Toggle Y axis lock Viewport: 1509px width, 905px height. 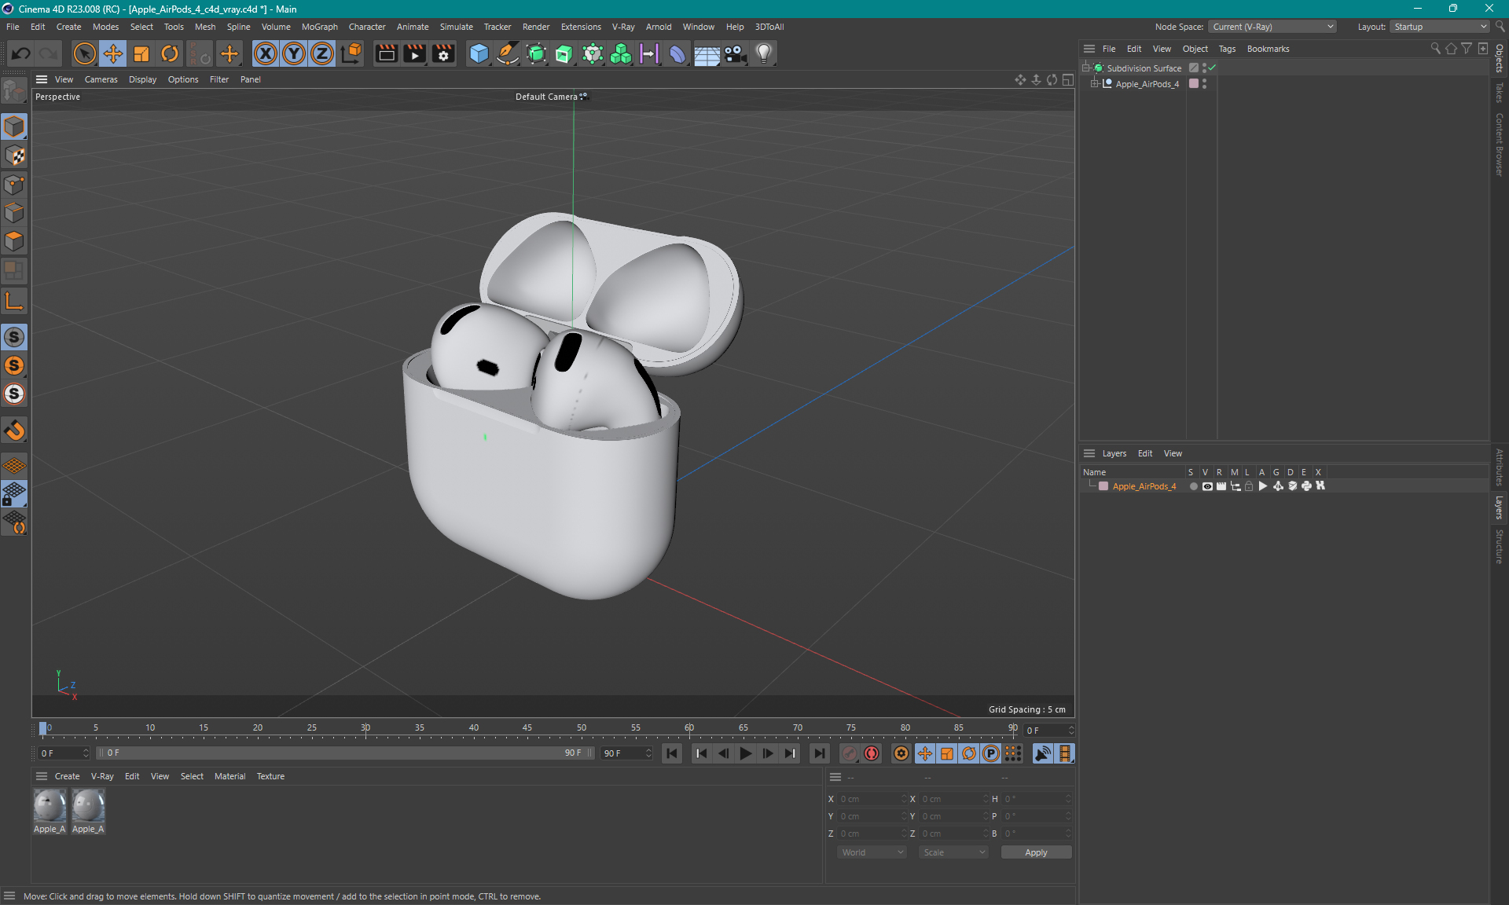pos(294,53)
